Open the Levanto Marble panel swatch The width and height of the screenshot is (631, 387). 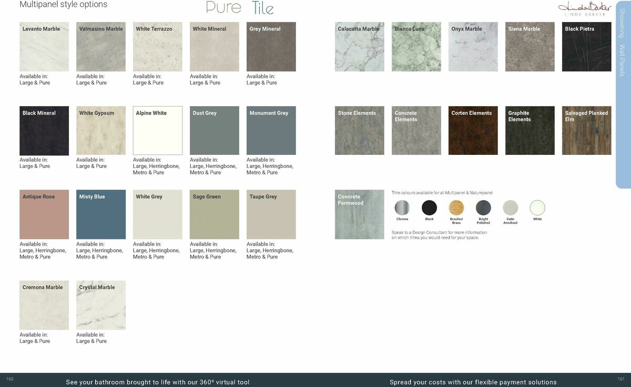[x=44, y=47]
